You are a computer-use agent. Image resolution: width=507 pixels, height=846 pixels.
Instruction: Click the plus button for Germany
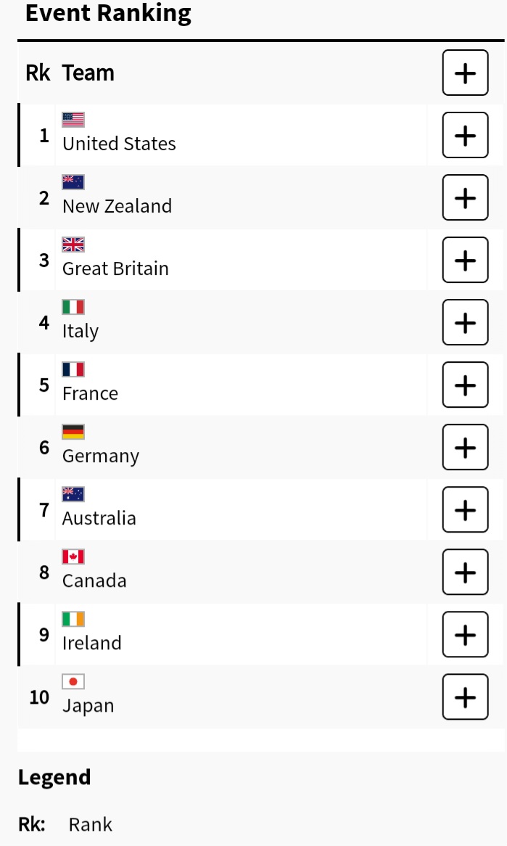pyautogui.click(x=465, y=447)
